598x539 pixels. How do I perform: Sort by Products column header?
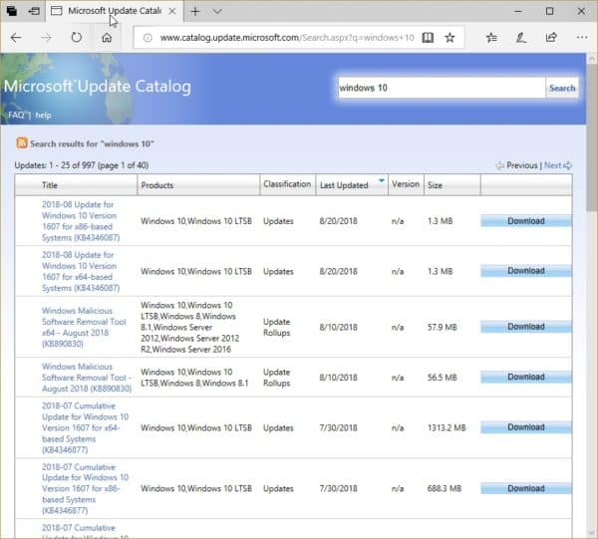[157, 185]
